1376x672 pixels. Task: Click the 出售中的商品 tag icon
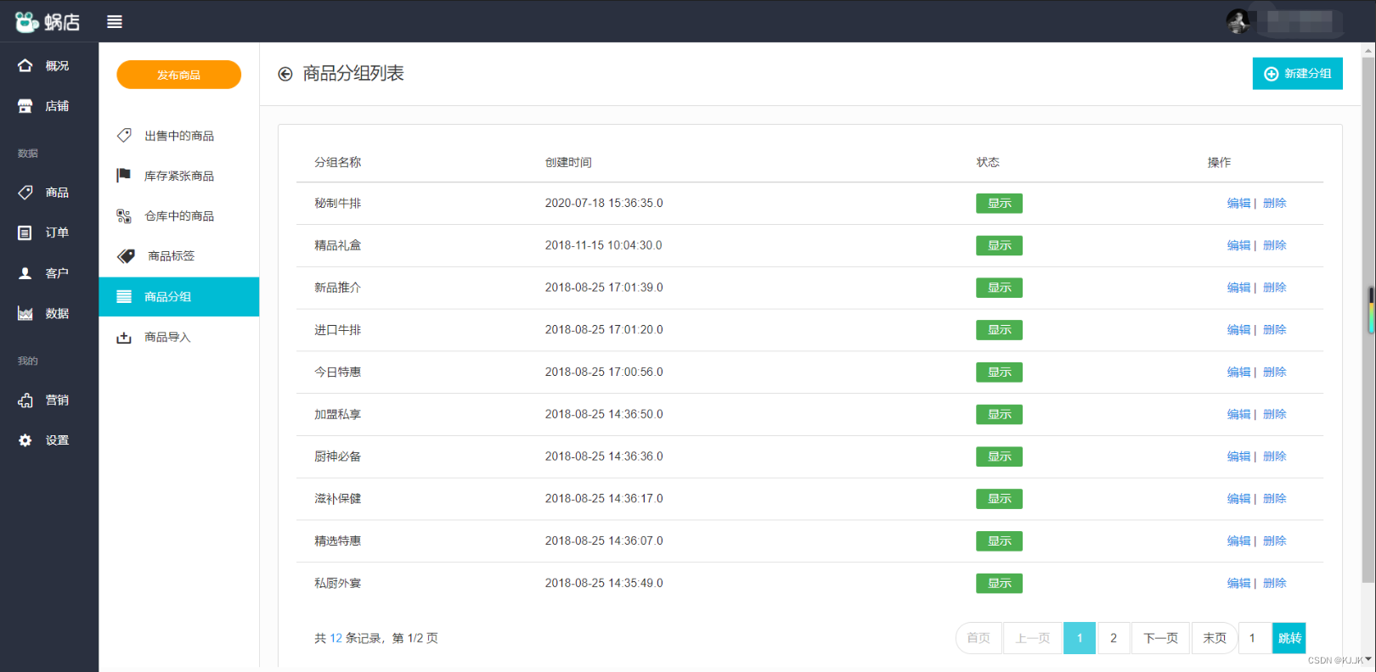pyautogui.click(x=124, y=135)
